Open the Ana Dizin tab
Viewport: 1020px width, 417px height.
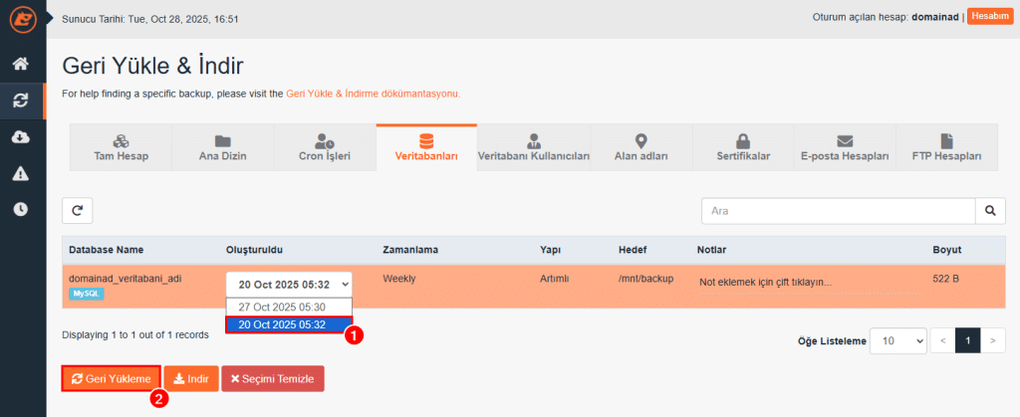coord(222,147)
